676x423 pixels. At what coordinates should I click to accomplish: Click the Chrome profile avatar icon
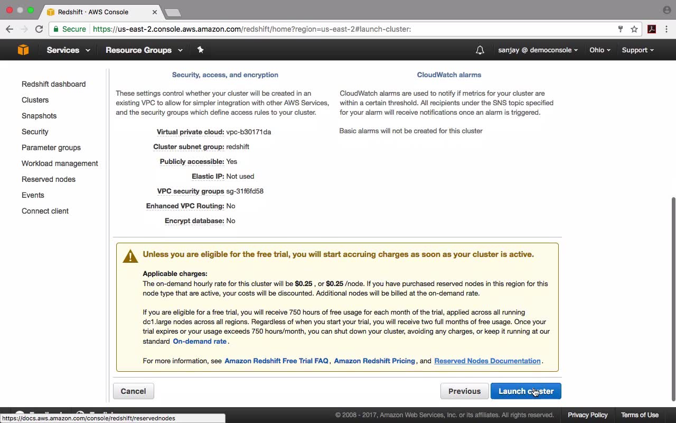pos(666,10)
